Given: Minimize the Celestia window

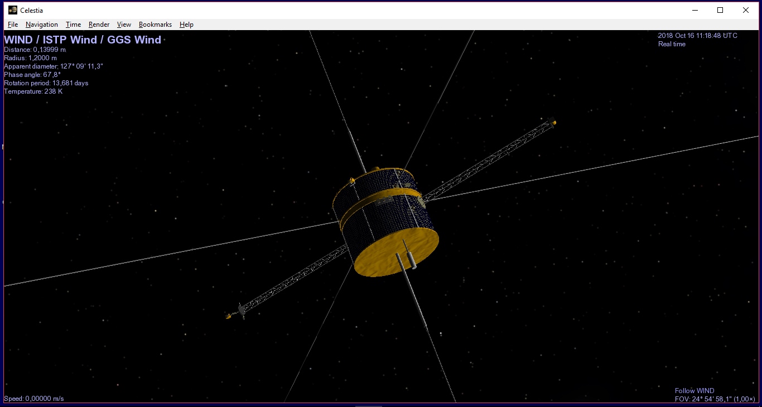Looking at the screenshot, I should coord(695,10).
